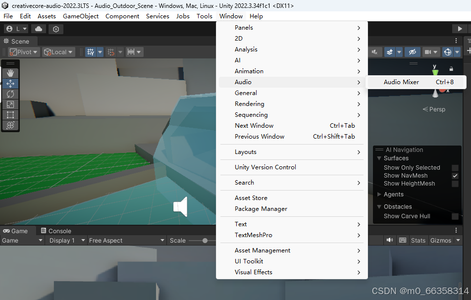Open Game view keyboard shortcuts icon

[403, 240]
